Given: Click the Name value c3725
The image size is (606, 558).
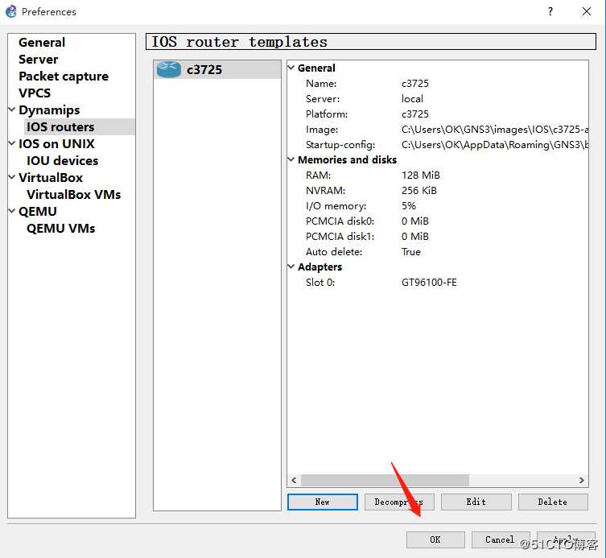Looking at the screenshot, I should point(415,83).
